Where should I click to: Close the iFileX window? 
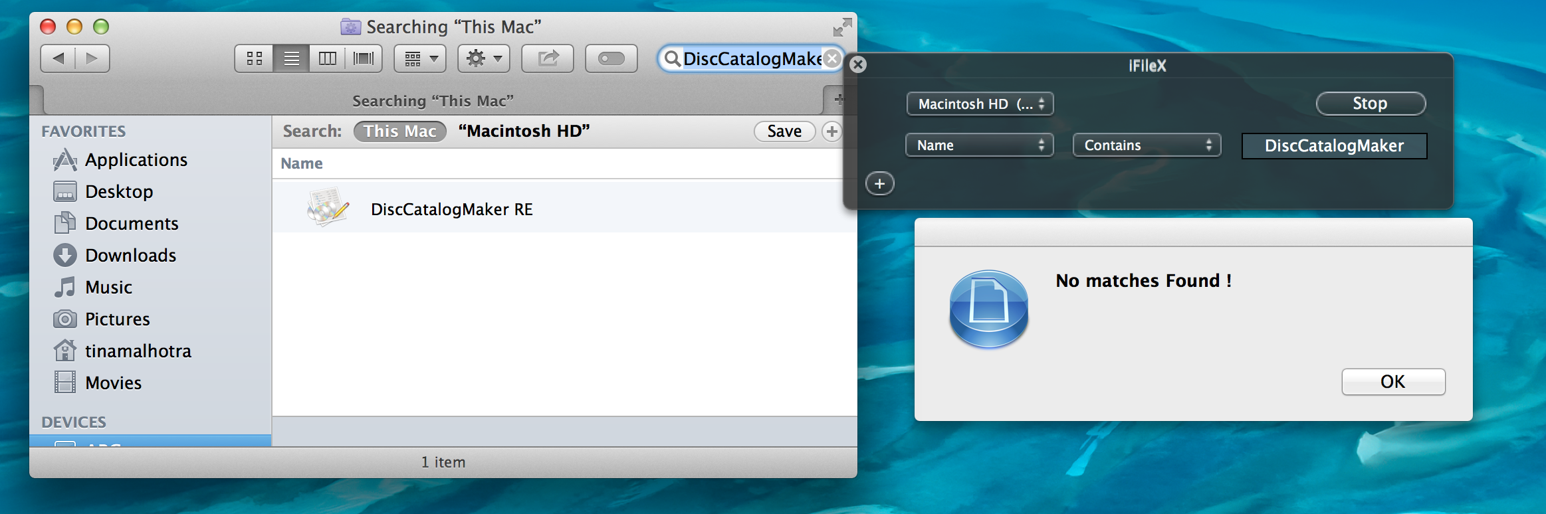[x=858, y=64]
